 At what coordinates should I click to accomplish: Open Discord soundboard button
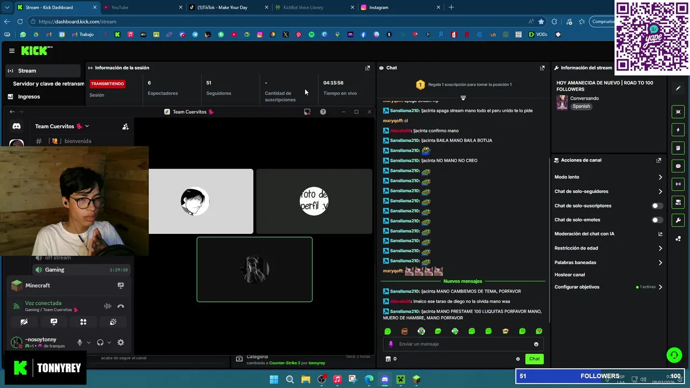113,322
